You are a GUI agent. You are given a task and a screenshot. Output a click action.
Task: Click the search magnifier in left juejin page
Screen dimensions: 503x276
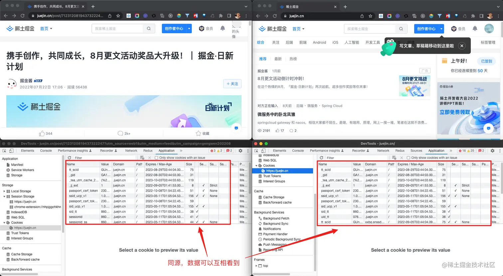click(x=149, y=29)
